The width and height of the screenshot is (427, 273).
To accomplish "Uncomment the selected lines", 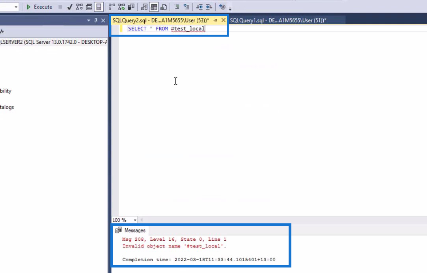I will point(186,7).
